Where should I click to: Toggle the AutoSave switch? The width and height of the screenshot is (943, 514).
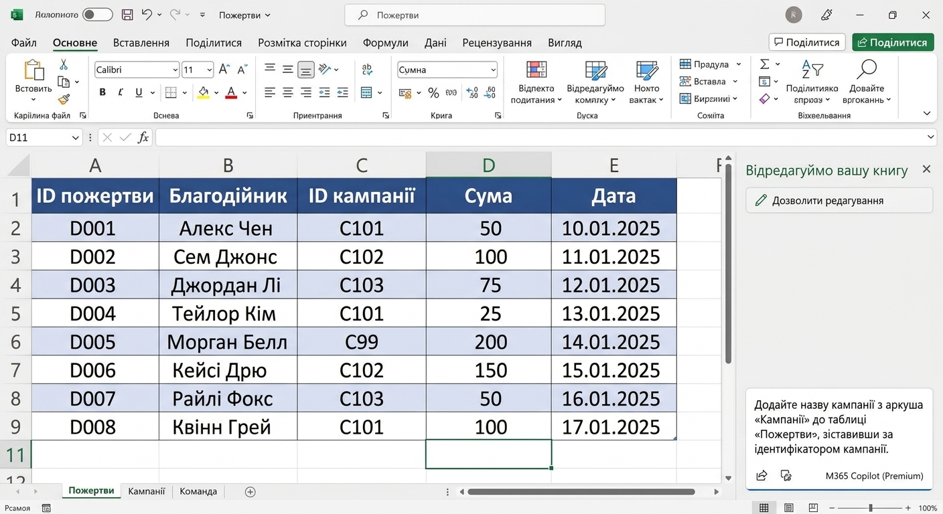pos(98,14)
